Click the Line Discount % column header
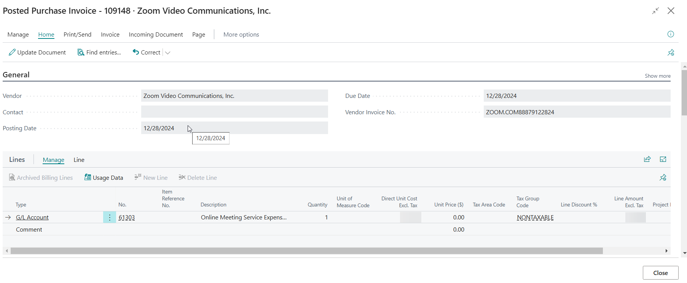Screen dimensions: 687x283 pyautogui.click(x=579, y=205)
